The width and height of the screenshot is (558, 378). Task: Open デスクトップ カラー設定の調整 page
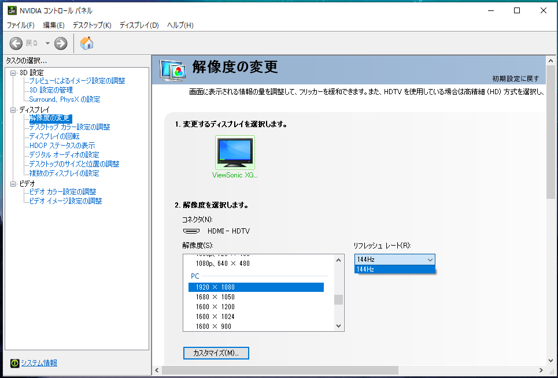(70, 127)
